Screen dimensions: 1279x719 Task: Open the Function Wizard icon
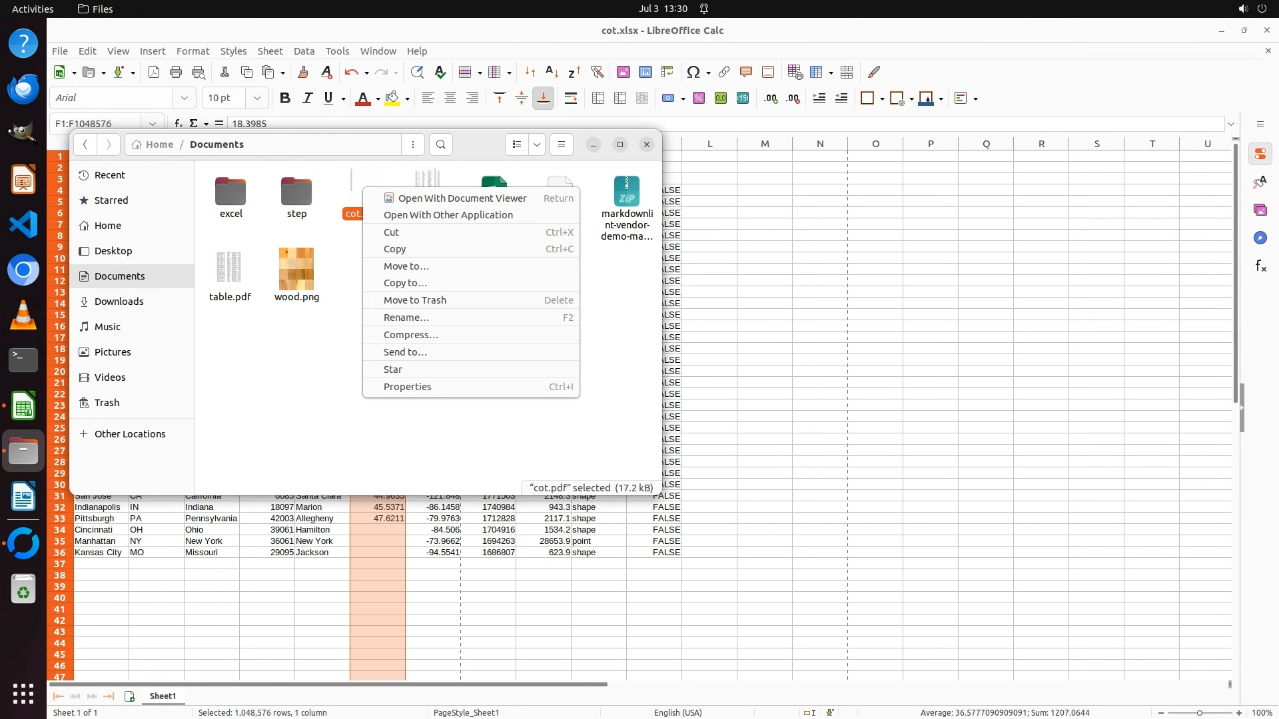178,123
